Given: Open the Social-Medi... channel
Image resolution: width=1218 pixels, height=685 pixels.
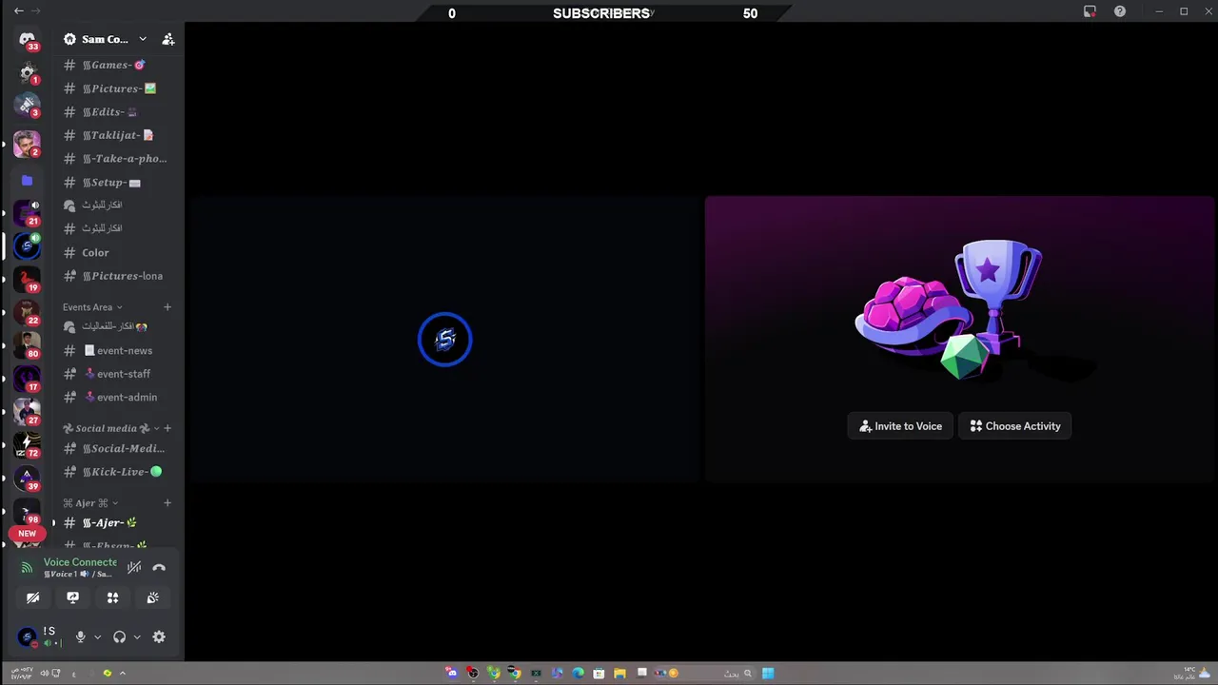Looking at the screenshot, I should tap(116, 448).
